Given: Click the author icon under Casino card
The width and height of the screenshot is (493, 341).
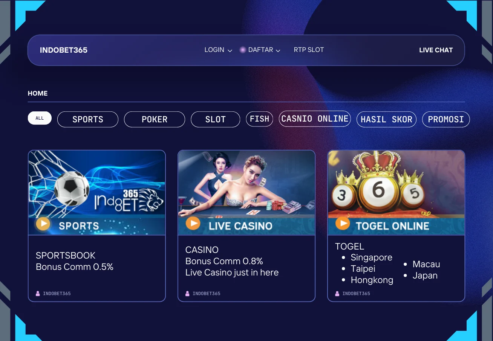Looking at the screenshot, I should (187, 294).
